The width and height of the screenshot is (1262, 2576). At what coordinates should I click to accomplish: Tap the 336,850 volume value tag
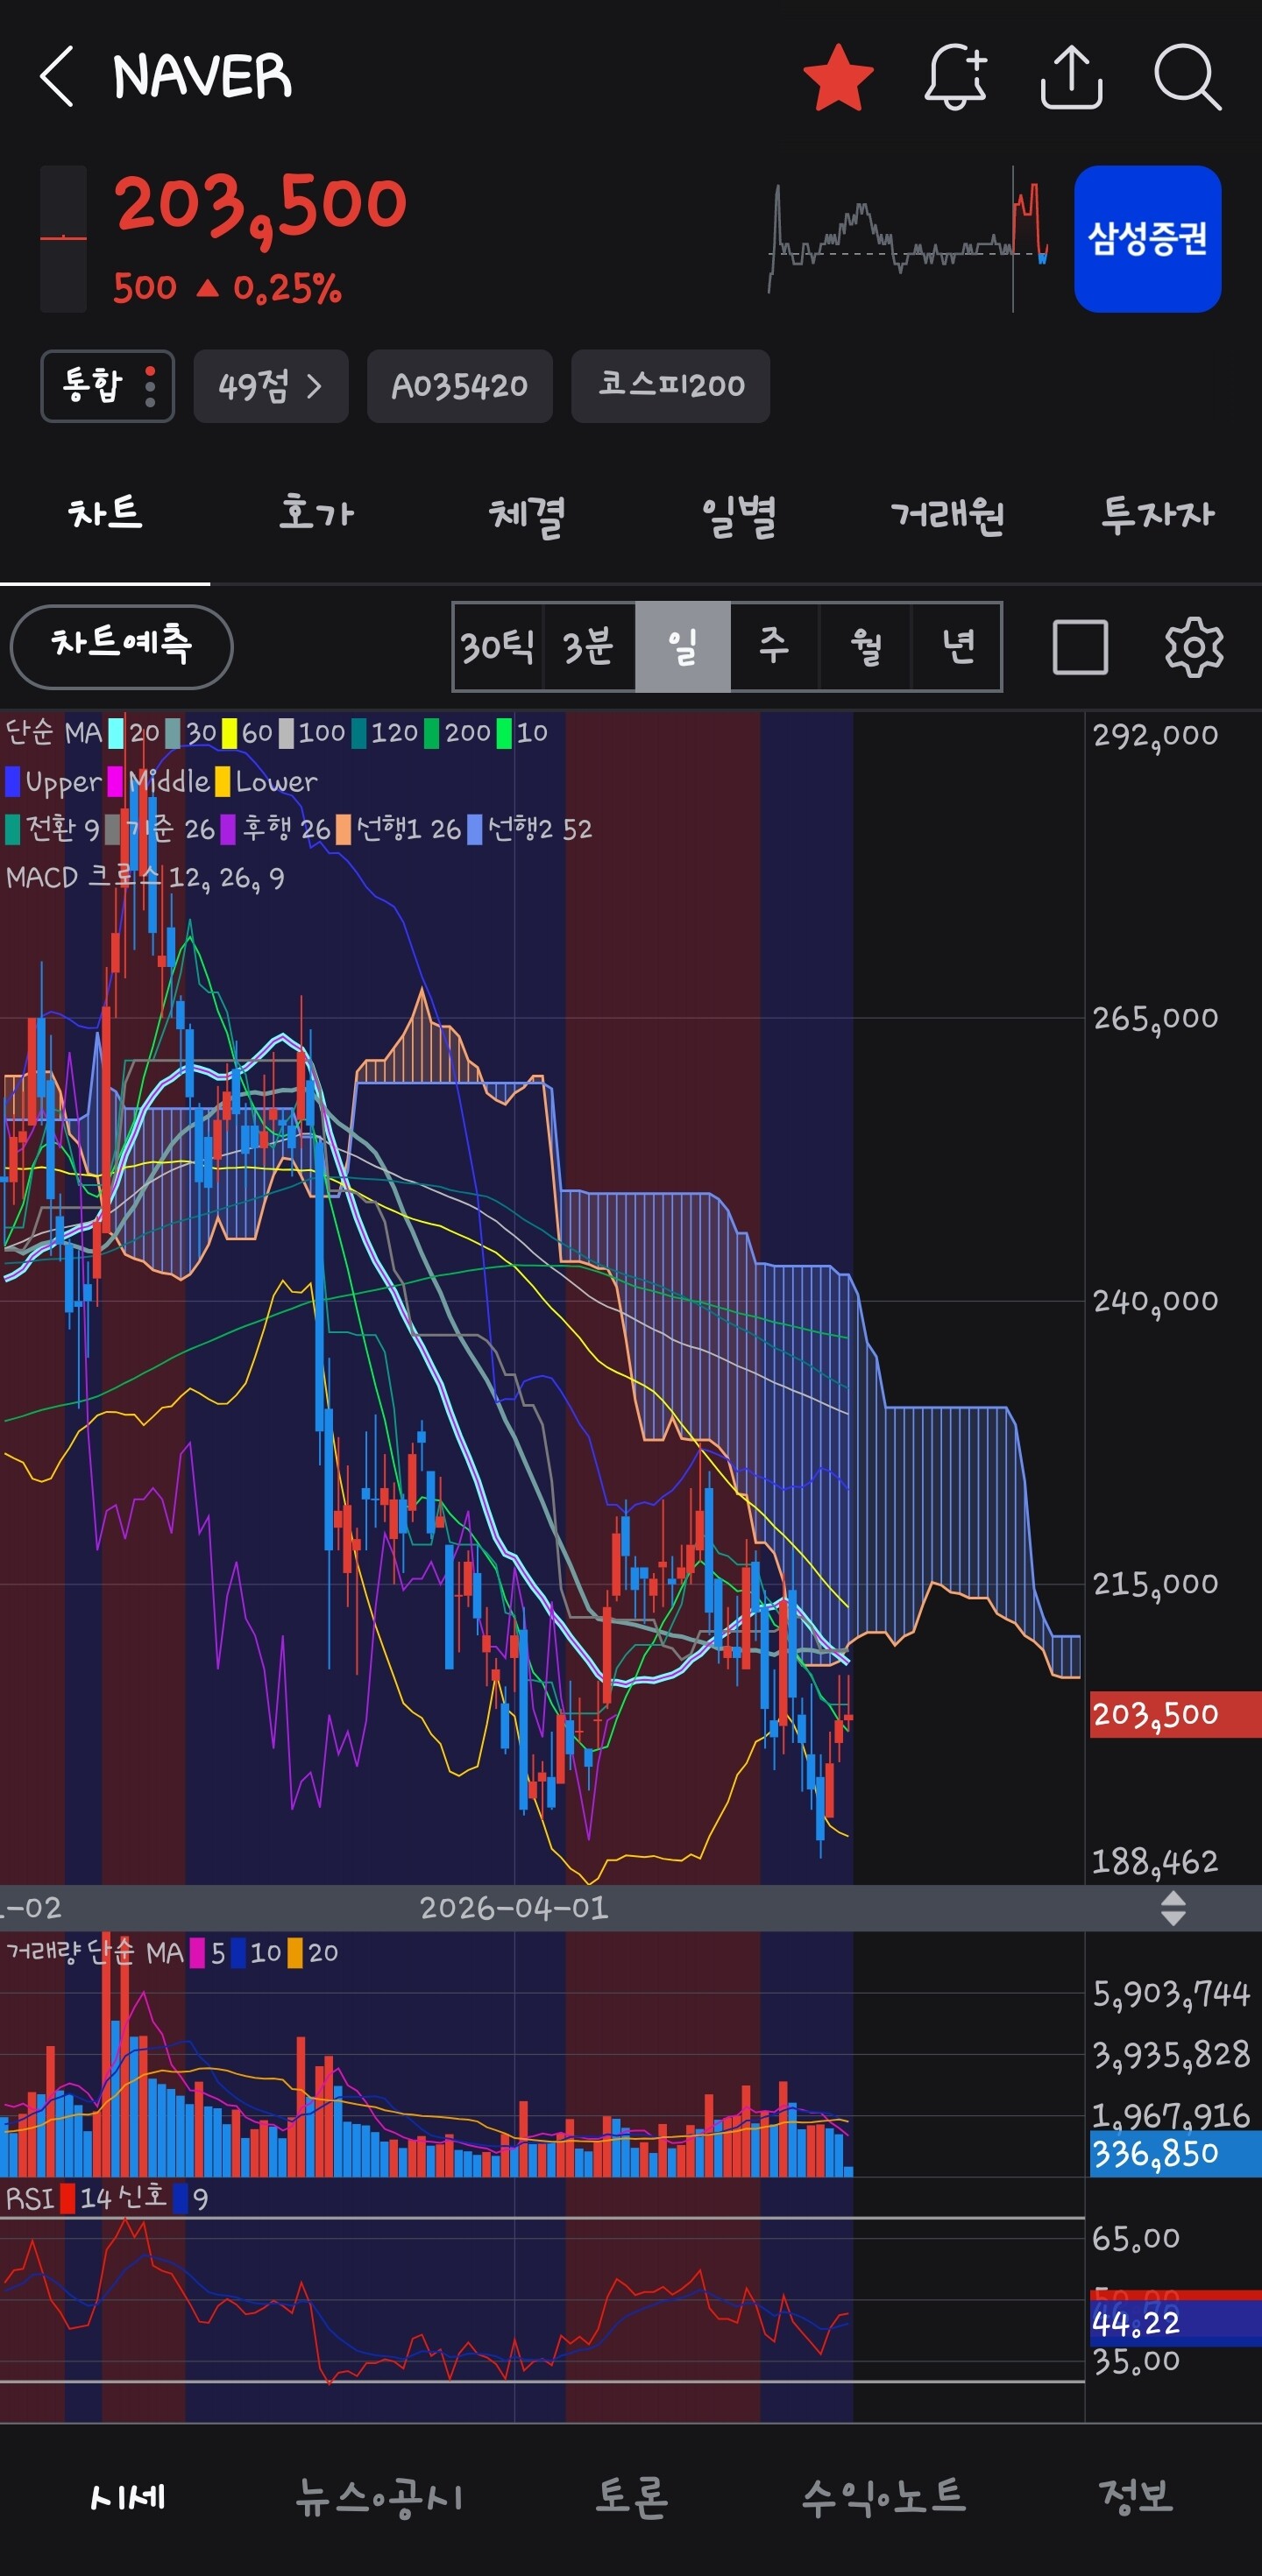point(1175,2153)
